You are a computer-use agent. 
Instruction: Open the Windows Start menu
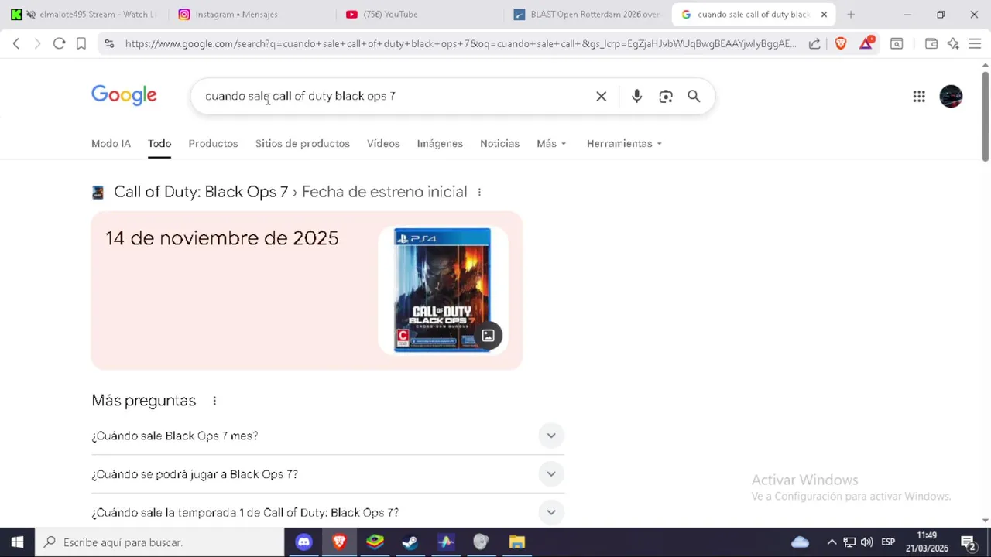coord(17,542)
